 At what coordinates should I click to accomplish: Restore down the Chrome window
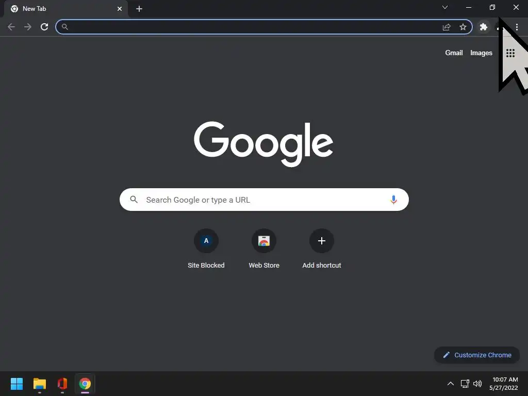[492, 7]
